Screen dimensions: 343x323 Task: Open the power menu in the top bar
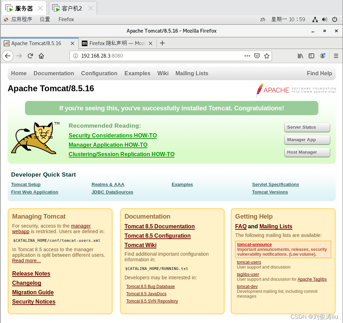pos(334,19)
